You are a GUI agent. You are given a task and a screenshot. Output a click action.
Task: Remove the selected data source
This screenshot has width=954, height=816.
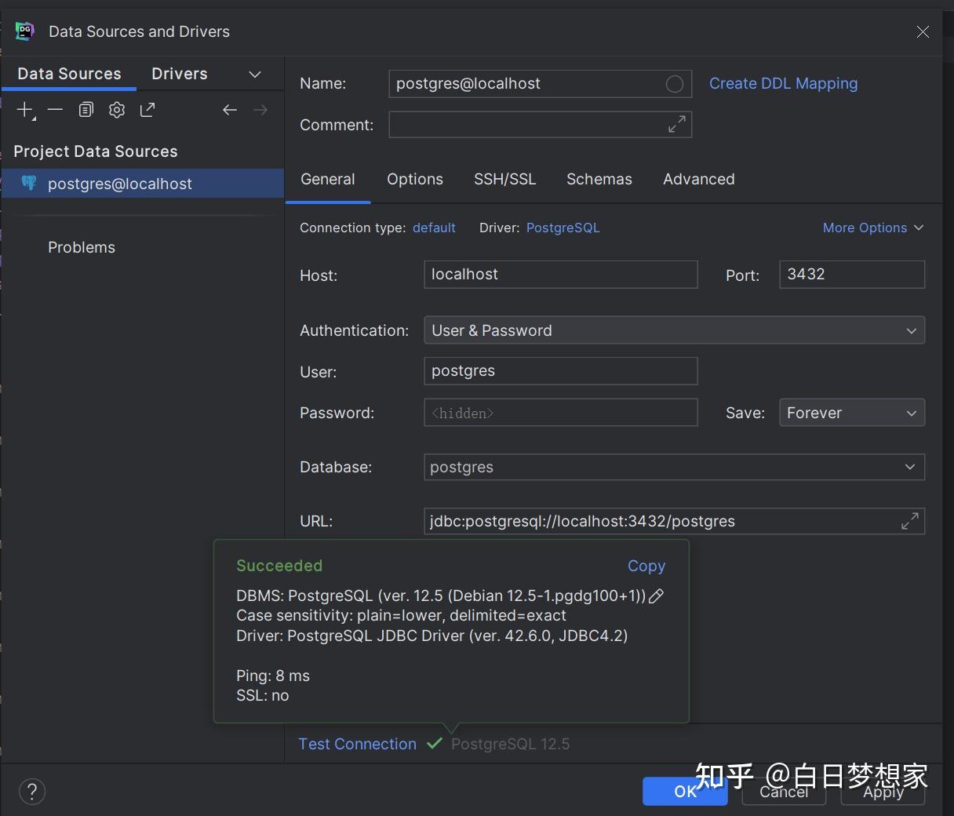point(55,110)
